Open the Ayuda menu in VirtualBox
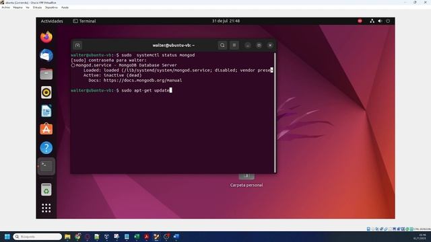431x242 pixels. click(65, 7)
